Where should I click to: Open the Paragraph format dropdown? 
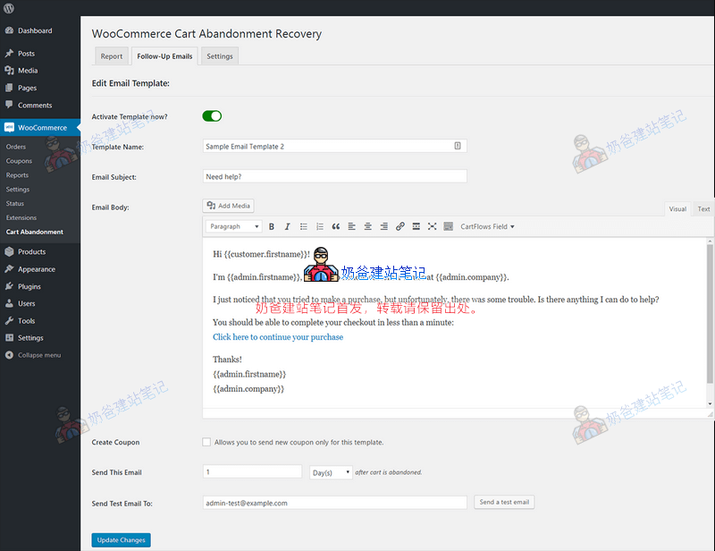[234, 227]
